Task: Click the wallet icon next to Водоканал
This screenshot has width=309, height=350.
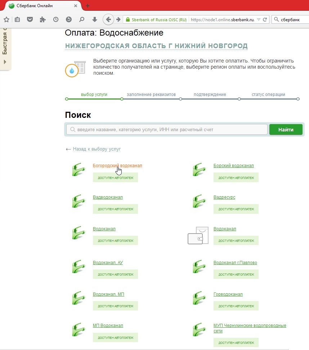Action: [x=198, y=235]
